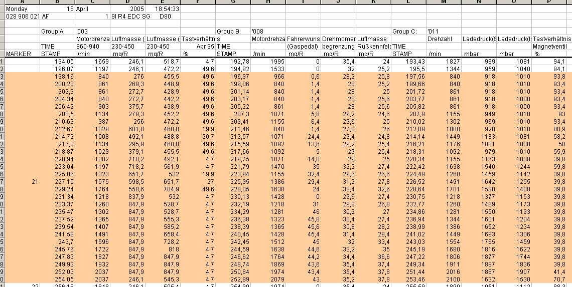The width and height of the screenshot is (572, 287).
Task: Click the Drehzahl value '1701'
Action: point(443,189)
